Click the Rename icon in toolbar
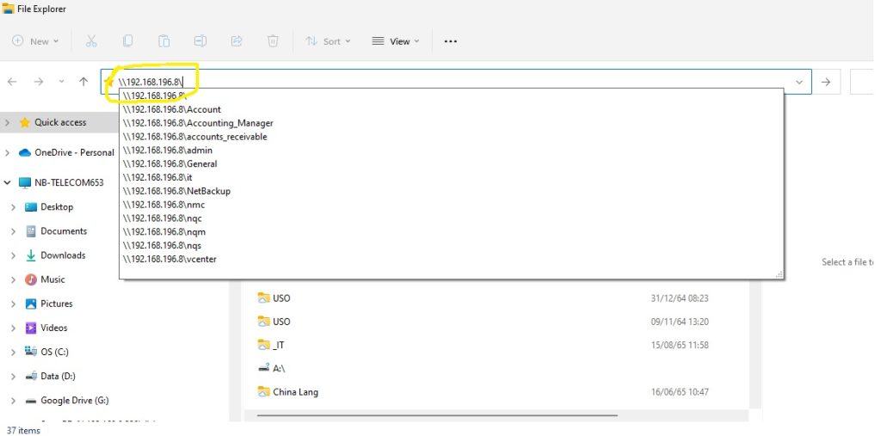Screen dimensions: 881x436 pos(200,41)
